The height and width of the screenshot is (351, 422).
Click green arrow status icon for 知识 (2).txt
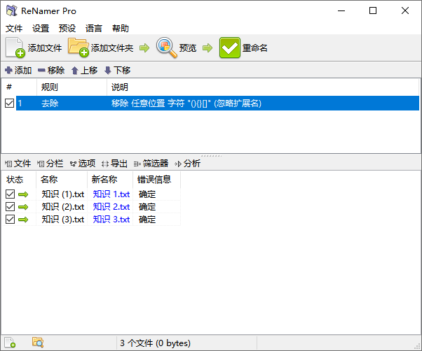coord(23,207)
